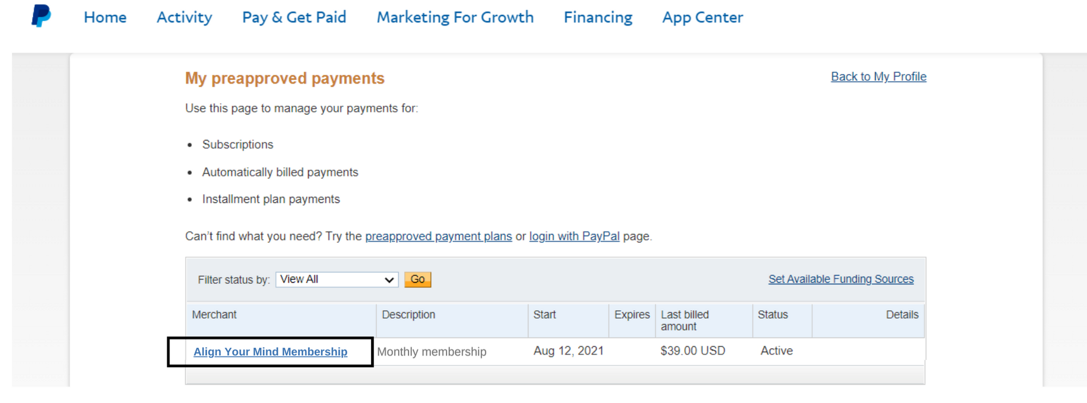Follow the login with PayPal link

point(574,236)
